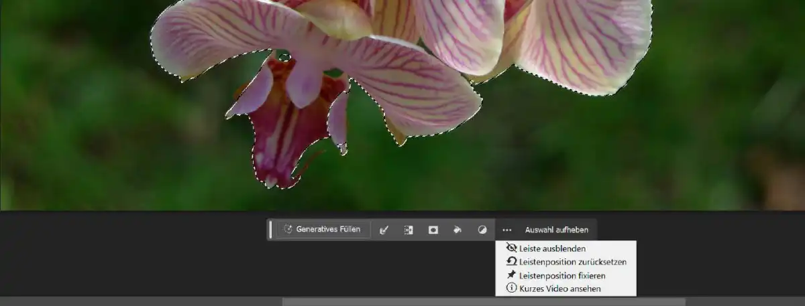Click scrollbar track right of thumb
This screenshot has width=805, height=306.
(745, 301)
